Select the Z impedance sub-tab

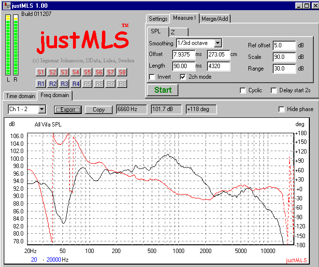pos(178,32)
